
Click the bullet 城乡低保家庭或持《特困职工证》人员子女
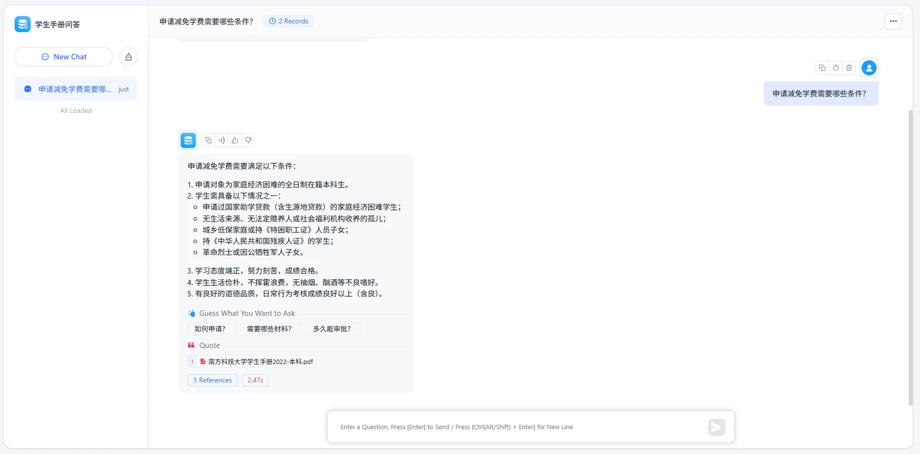[275, 230]
